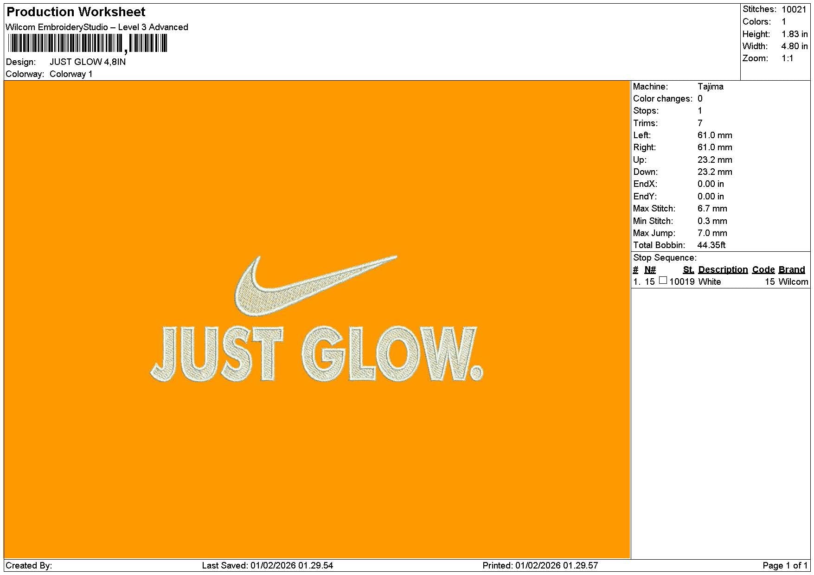Image resolution: width=814 pixels, height=575 pixels.
Task: Click the white thread color swatch in Stop Sequence
Action: coord(663,280)
